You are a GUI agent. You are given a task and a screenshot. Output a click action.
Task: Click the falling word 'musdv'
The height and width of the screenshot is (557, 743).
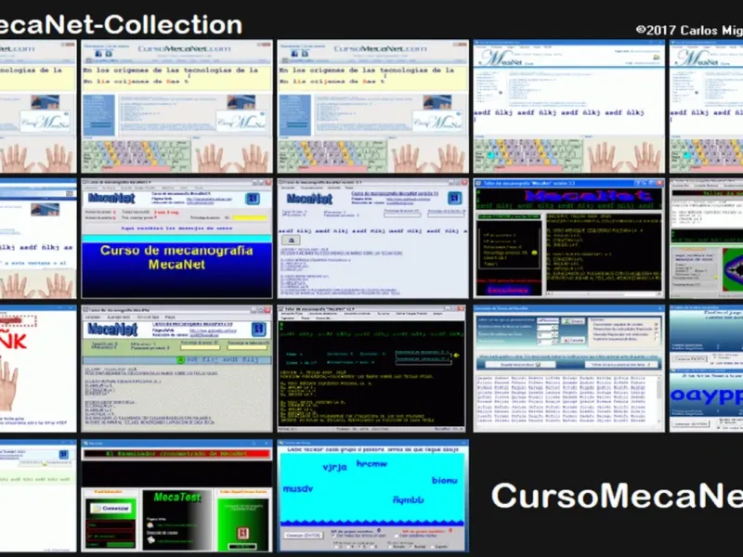click(297, 488)
